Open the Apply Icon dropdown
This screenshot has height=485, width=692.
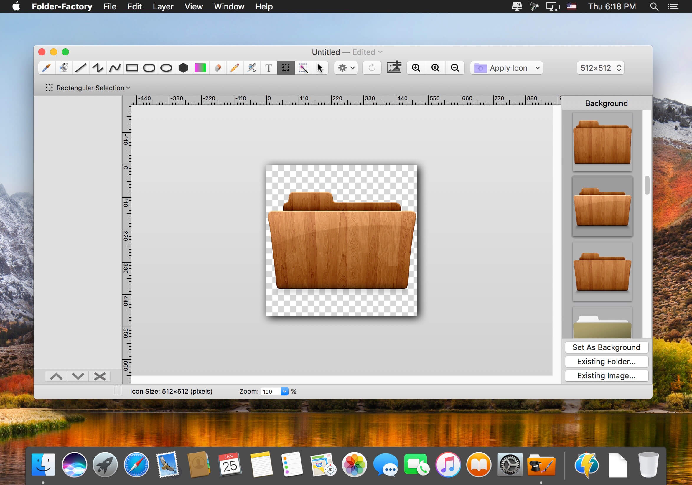pos(507,68)
